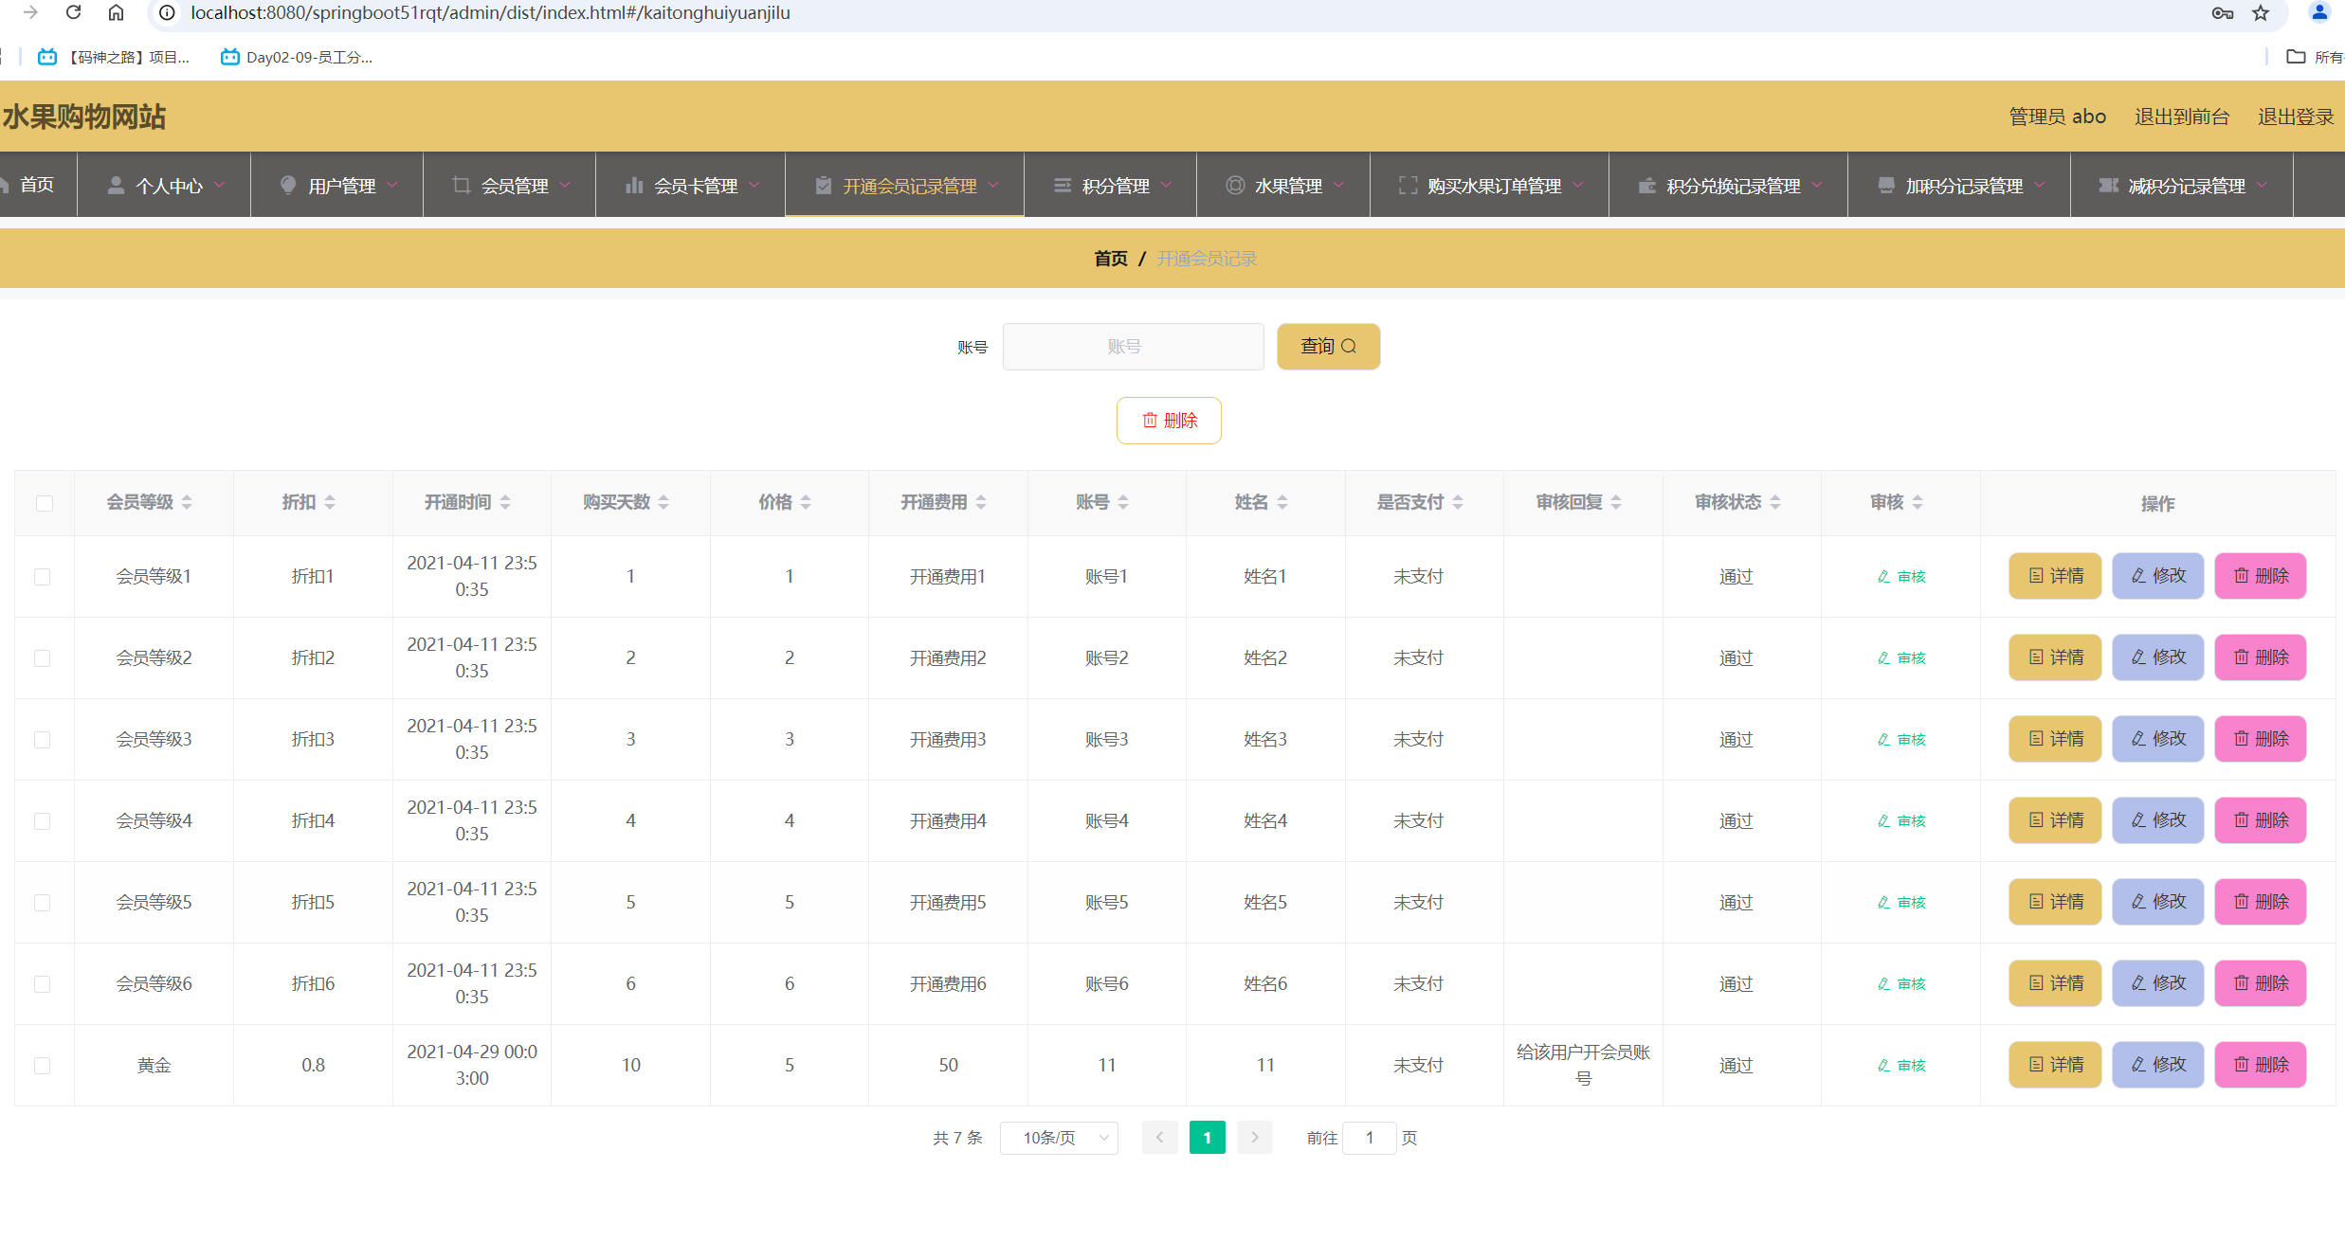Image resolution: width=2345 pixels, height=1241 pixels.
Task: Click 审核 pencil icon for 账号1 row
Action: tap(1884, 576)
